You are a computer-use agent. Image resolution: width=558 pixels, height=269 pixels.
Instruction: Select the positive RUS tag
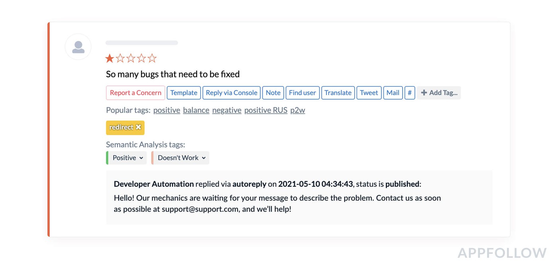tap(266, 110)
